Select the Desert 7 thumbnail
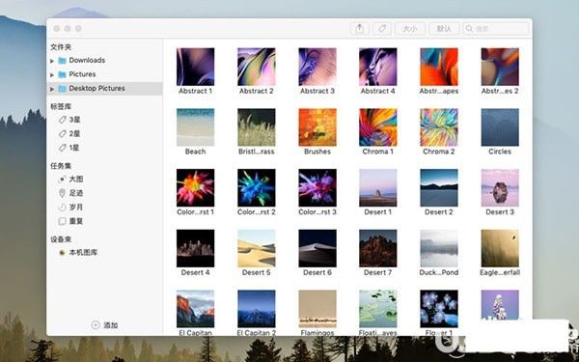The image size is (579, 362). [x=377, y=249]
